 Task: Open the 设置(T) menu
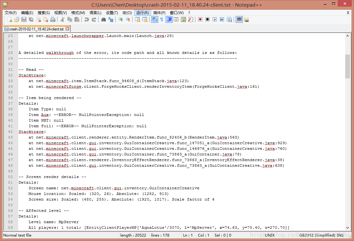[112, 13]
